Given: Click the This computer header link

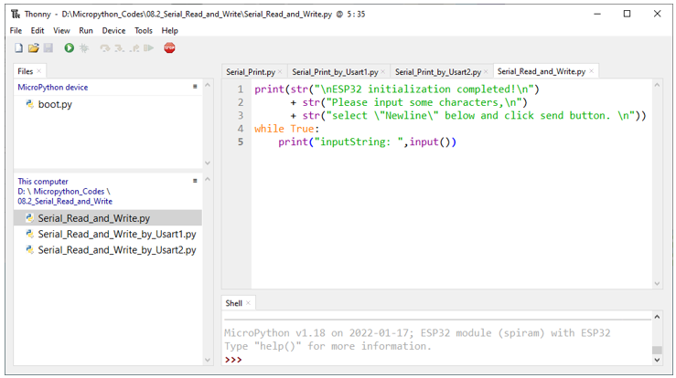Looking at the screenshot, I should (x=43, y=182).
